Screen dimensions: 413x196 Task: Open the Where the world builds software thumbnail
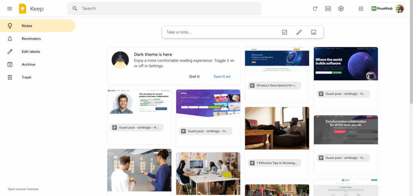346,64
